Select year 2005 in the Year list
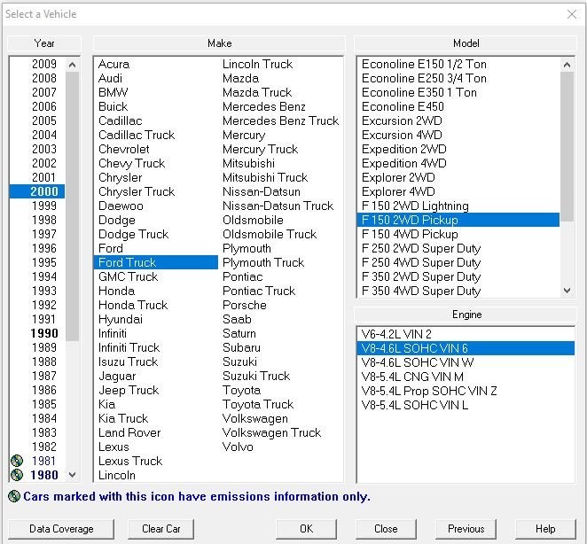The width and height of the screenshot is (587, 544). [x=43, y=120]
